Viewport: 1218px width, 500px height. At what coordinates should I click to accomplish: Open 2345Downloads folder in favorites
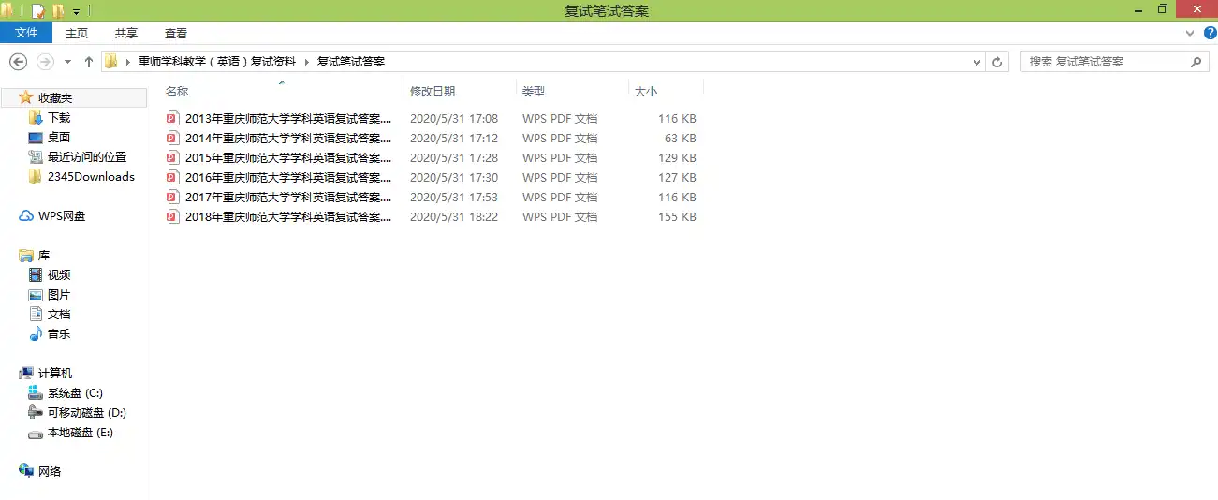[x=91, y=177]
